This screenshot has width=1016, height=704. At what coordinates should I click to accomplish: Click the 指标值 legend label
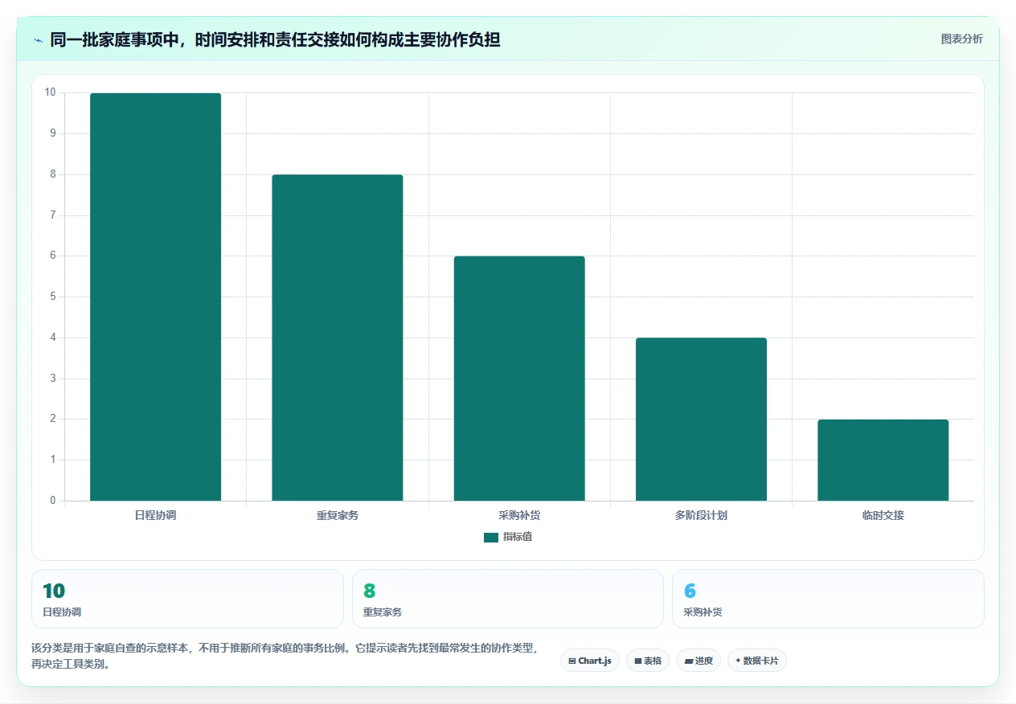pyautogui.click(x=518, y=537)
